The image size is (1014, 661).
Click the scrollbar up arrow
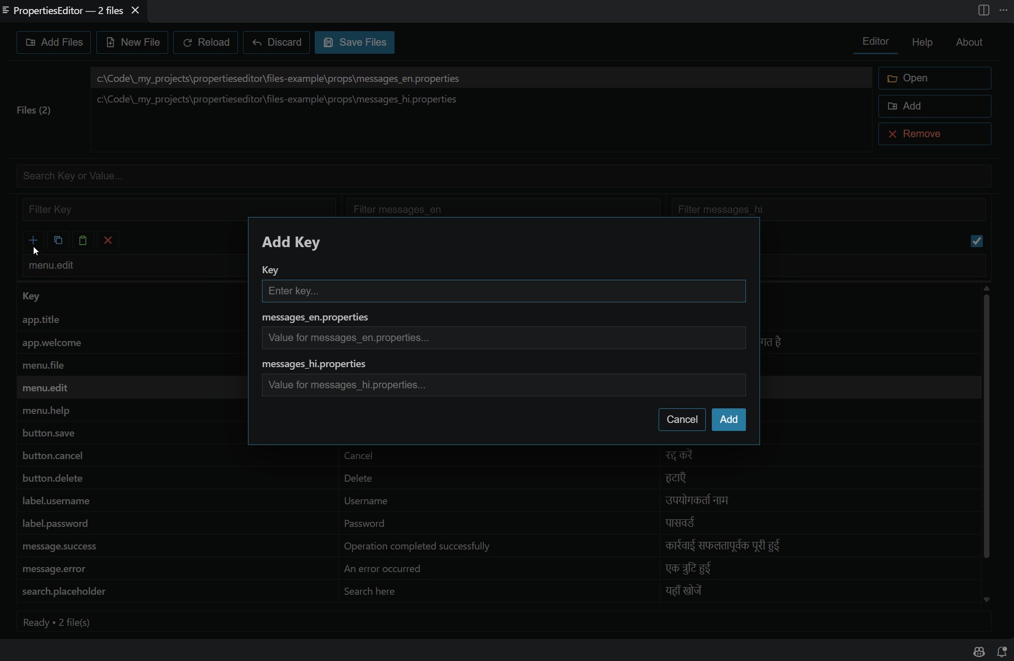click(986, 288)
